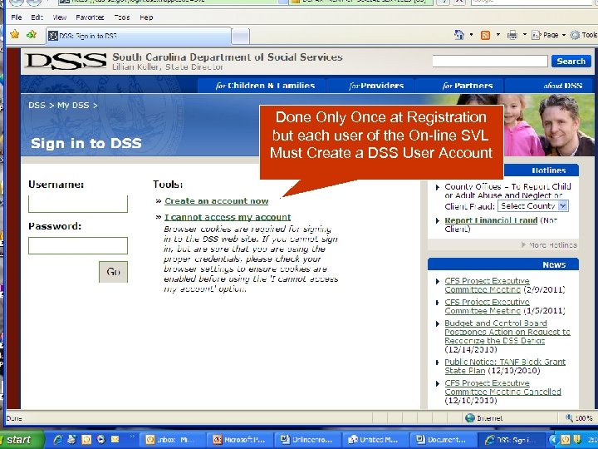
Task: Click the zoom level 100% control
Action: [x=579, y=418]
